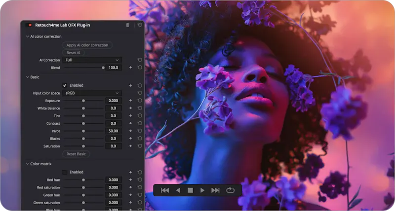The image size is (395, 211).
Task: Toggle the Retouch4me plug-in enable switch
Action: click(x=29, y=25)
